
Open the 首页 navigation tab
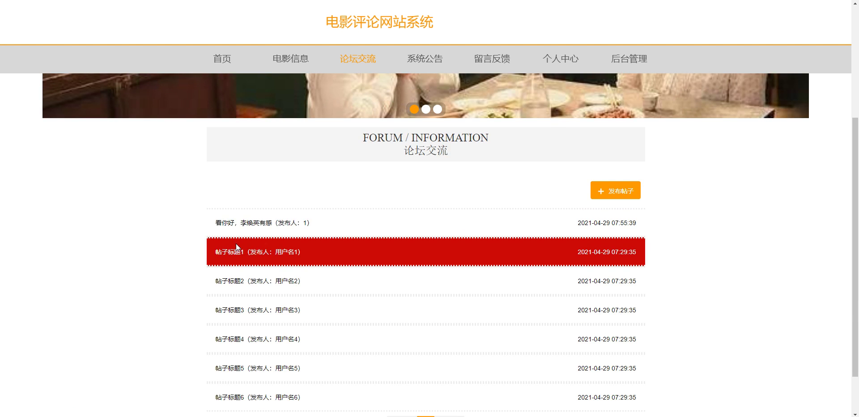click(x=222, y=59)
